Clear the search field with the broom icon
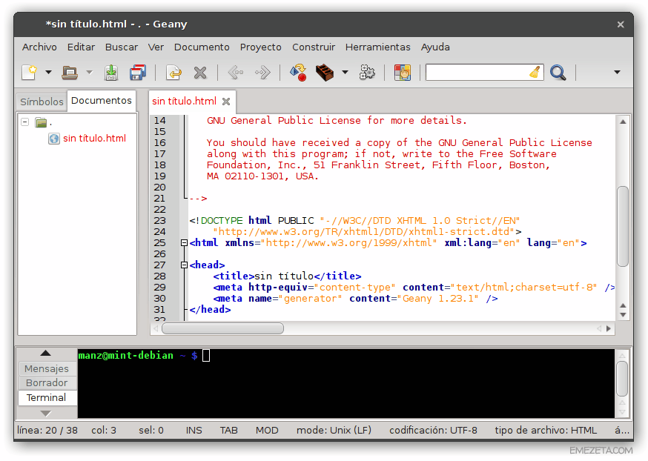 coord(535,73)
